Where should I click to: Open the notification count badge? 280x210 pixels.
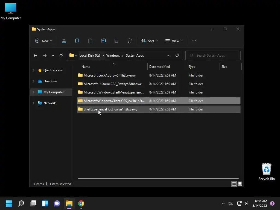(x=272, y=203)
